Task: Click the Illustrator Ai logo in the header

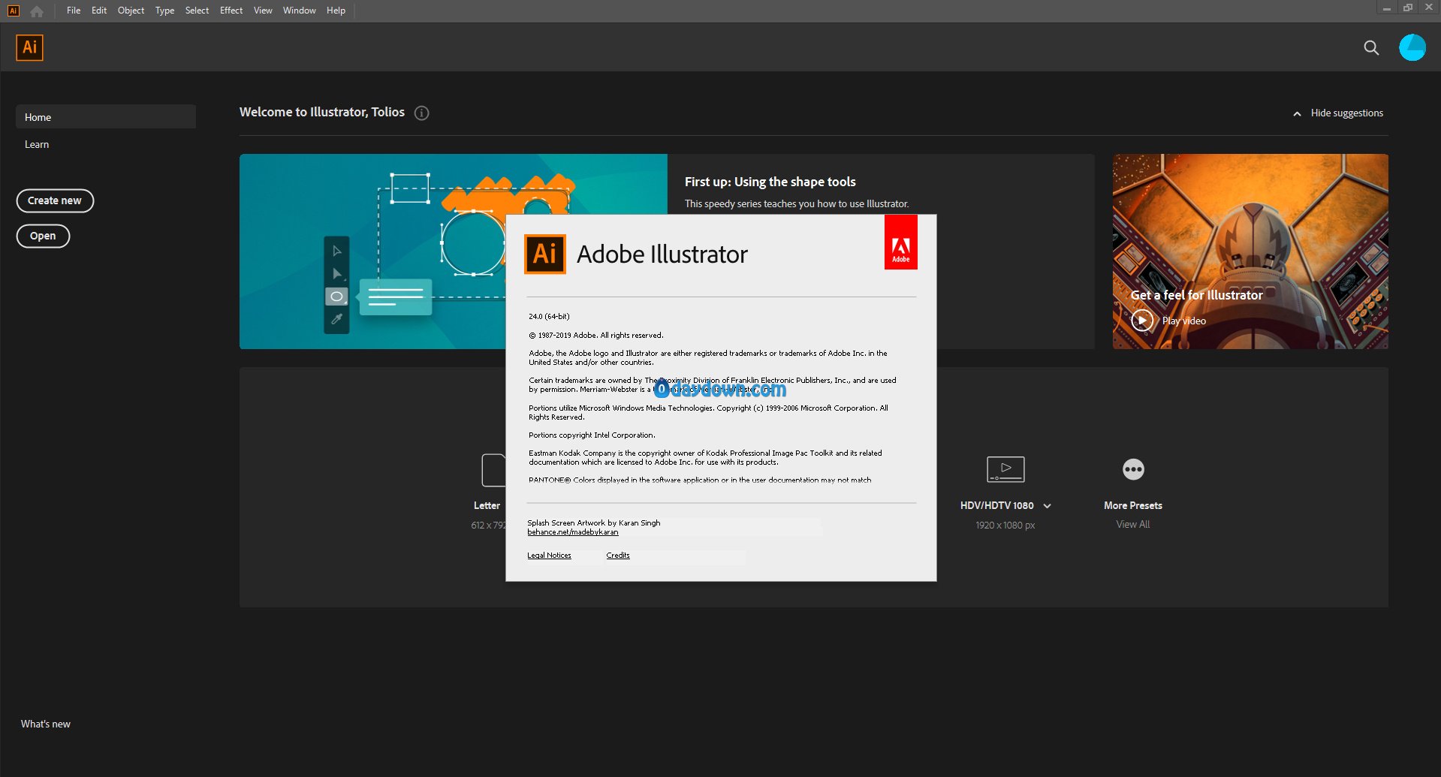Action: click(x=29, y=48)
